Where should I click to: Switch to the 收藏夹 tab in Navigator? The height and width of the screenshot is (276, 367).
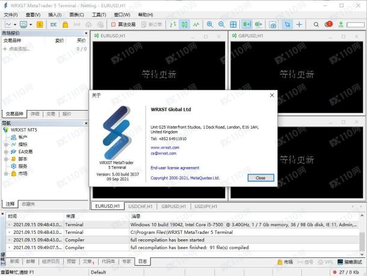coord(28,204)
